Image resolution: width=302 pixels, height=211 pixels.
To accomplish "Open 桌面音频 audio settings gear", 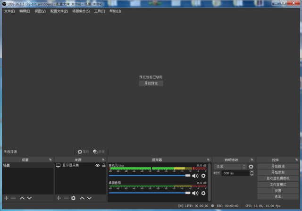I will tap(203, 193).
